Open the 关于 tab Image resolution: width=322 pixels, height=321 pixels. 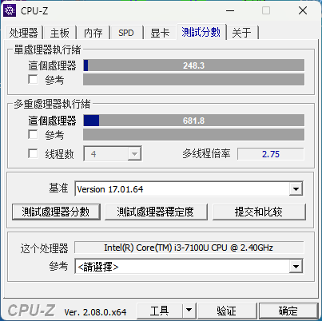[242, 33]
